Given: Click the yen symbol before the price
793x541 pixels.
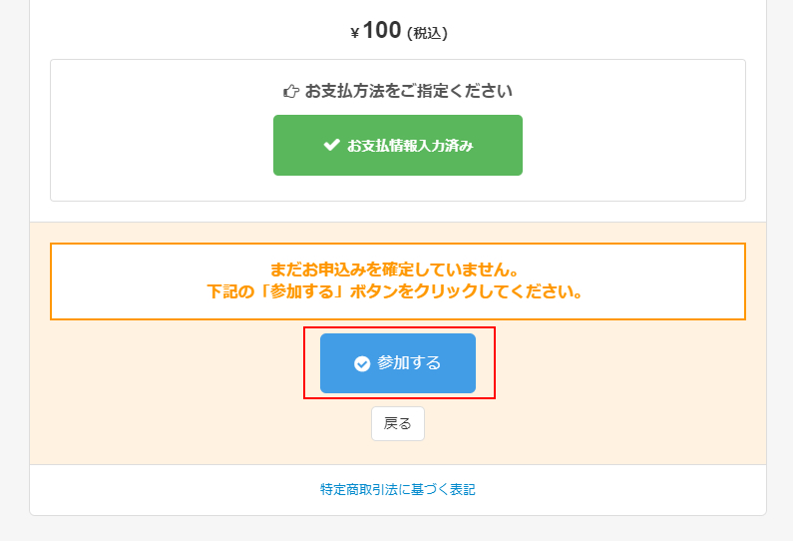Looking at the screenshot, I should pos(354,34).
